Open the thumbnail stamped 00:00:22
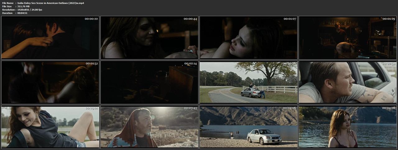This screenshot has height=150, width=398. [x=50, y=38]
